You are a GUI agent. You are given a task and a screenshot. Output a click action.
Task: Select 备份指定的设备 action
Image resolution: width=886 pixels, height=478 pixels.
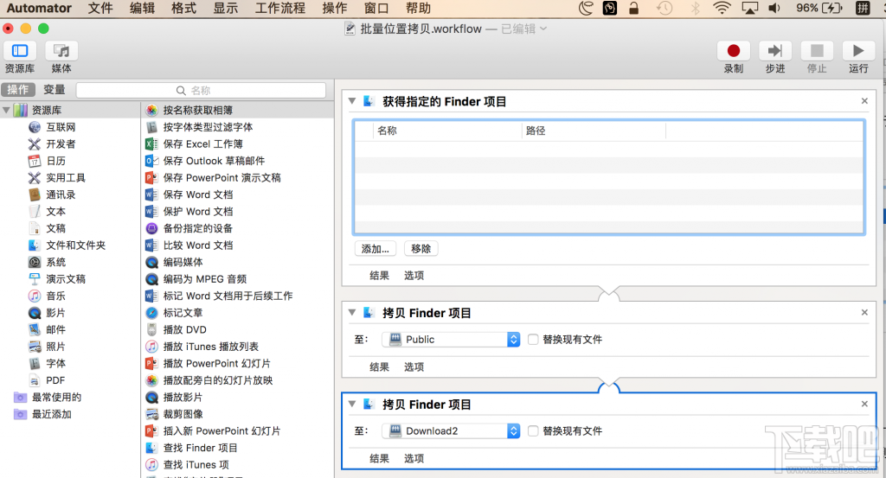click(198, 228)
